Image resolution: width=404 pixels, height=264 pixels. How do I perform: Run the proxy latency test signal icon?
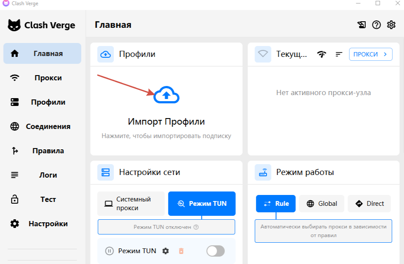321,54
